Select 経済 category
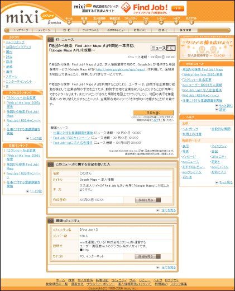The width and height of the screenshot is (235, 291). point(9,62)
